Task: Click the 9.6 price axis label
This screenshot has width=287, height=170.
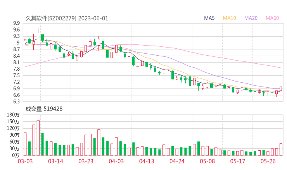Action: click(x=16, y=30)
